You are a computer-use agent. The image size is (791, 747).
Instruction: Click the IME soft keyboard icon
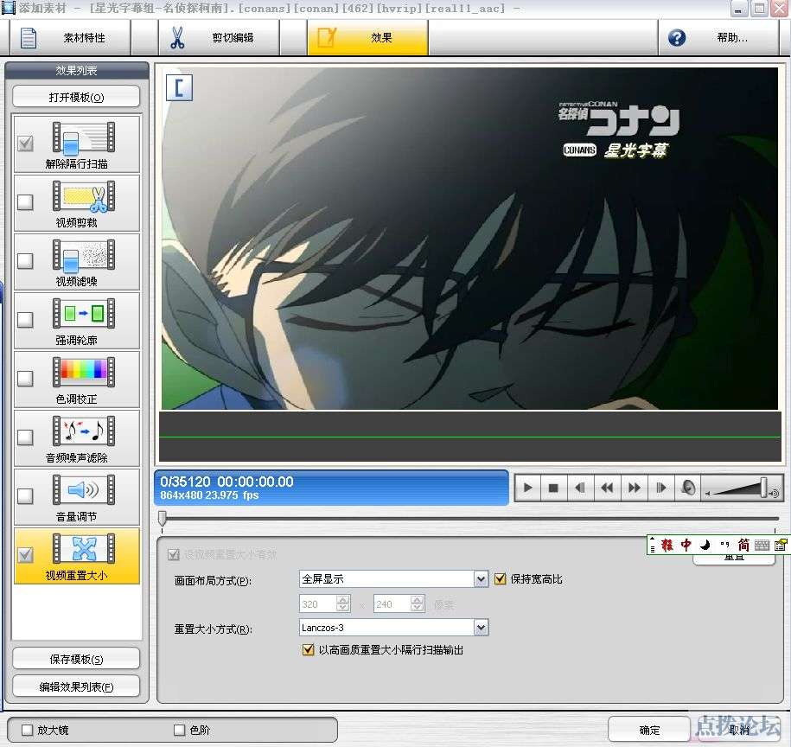pos(762,546)
